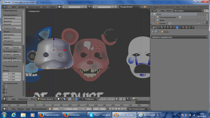Open the Particles properties tab
210x118 pixels.
(190, 28)
